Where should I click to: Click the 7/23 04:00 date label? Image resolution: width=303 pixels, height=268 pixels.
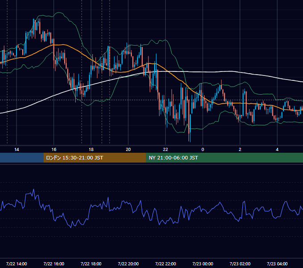[277, 264]
